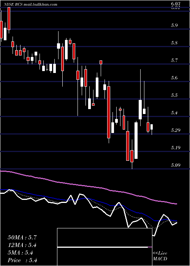190x266 pixels.
Task: Click the 6.03 price axis label
Action: (176, 4)
